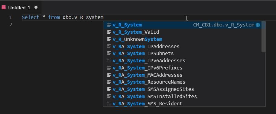The height and width of the screenshot is (114, 276).
Task: Click the view icon next to v_RA_System_IPSubnets
Action: click(x=109, y=54)
